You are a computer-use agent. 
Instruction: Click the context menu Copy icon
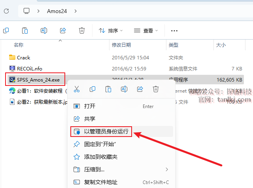coord(92,89)
